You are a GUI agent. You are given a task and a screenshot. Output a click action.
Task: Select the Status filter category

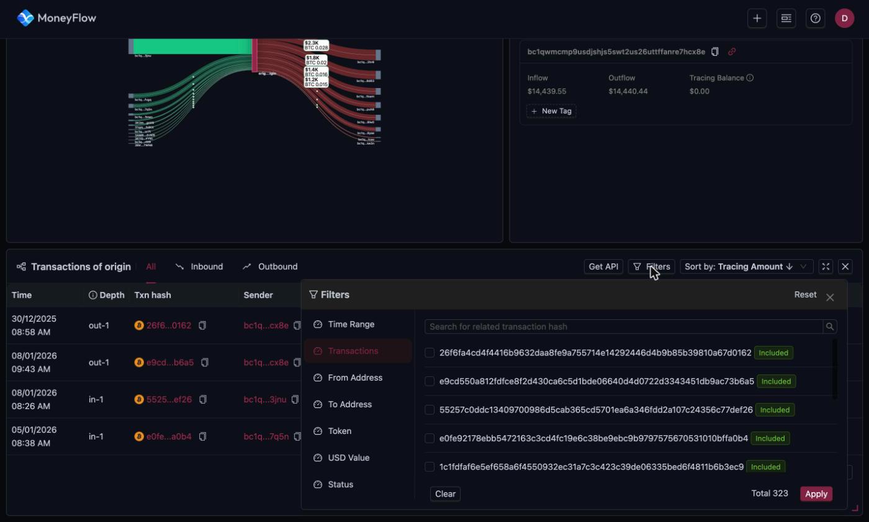coord(358,484)
